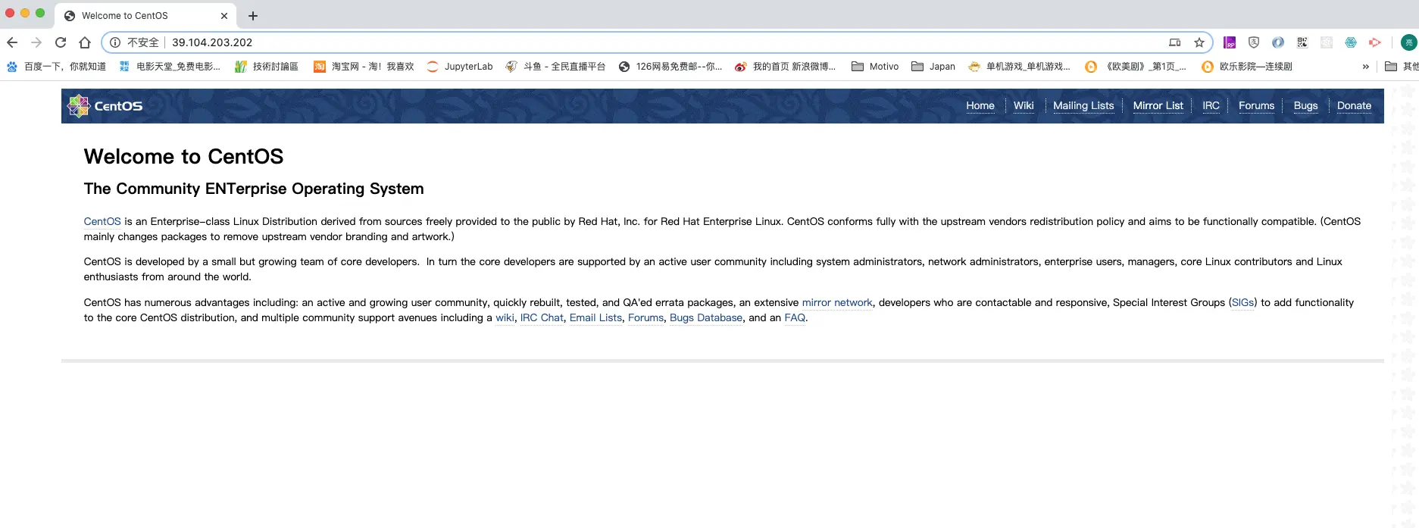
Task: Follow the Email Lists link
Action: pyautogui.click(x=595, y=317)
